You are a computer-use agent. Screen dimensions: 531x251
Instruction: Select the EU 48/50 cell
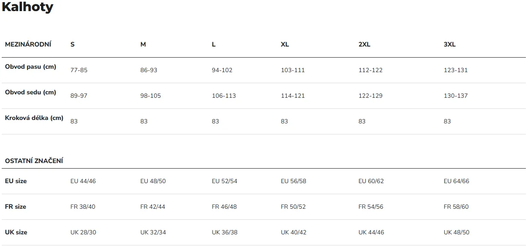(153, 181)
